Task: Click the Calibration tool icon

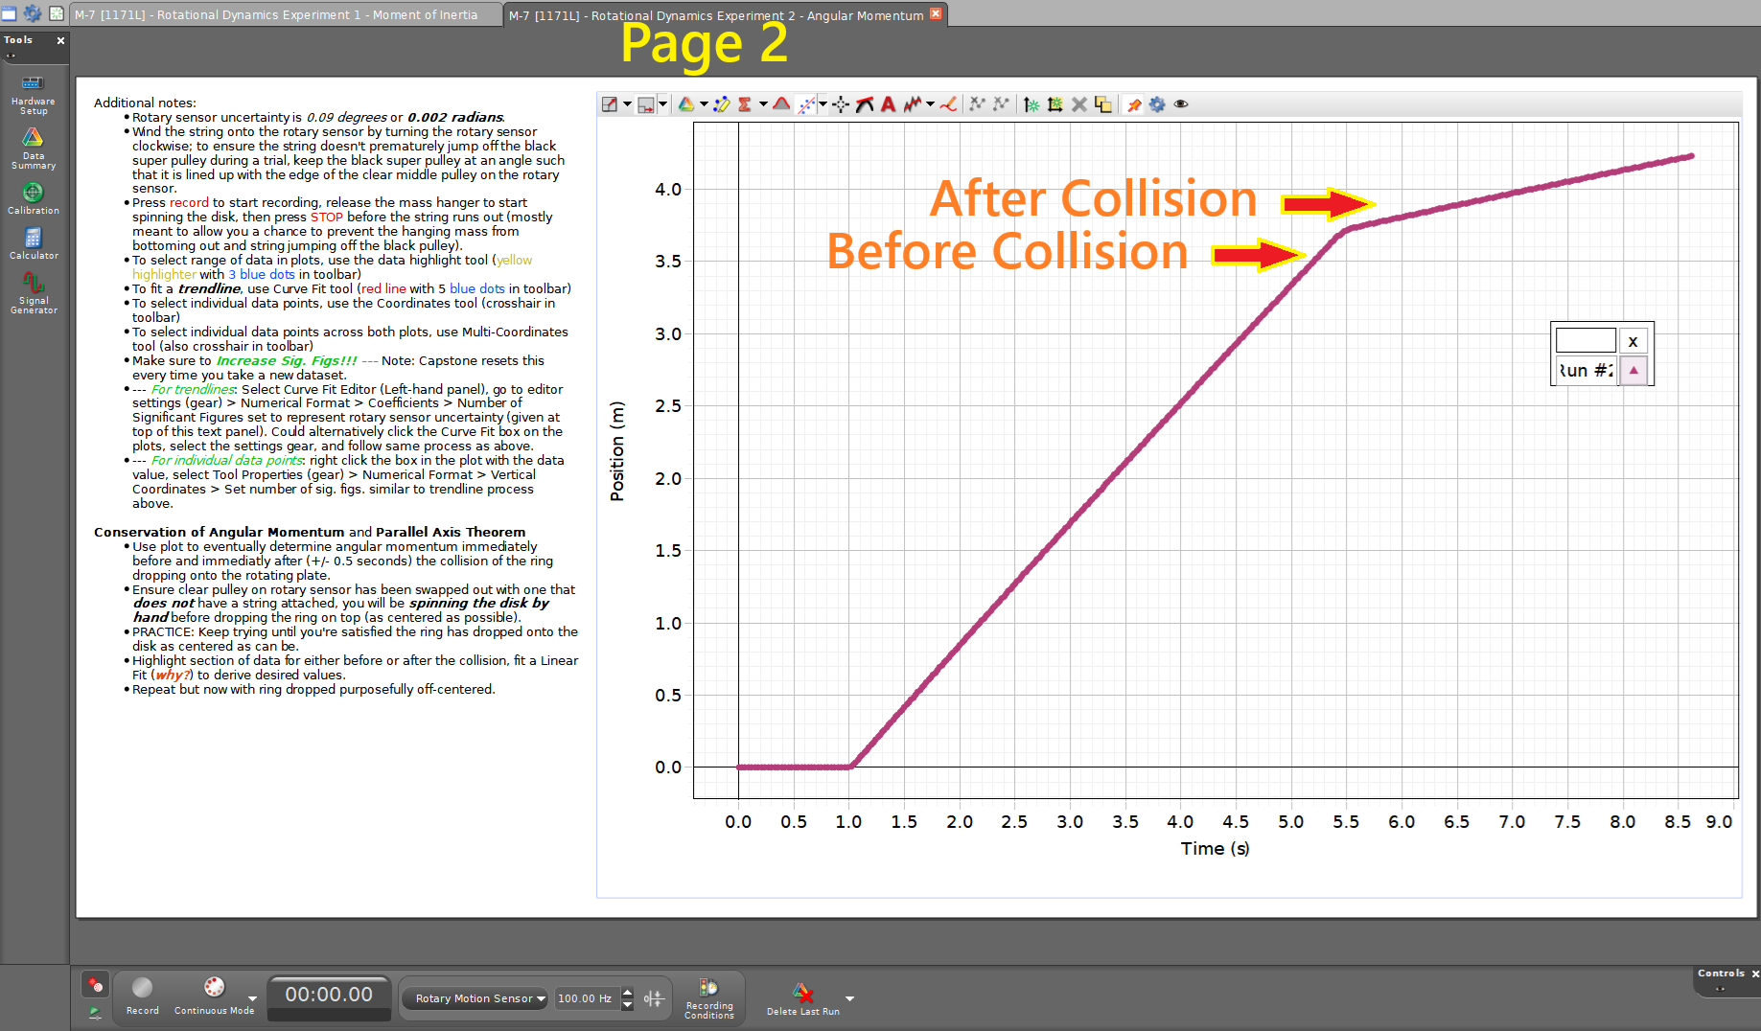Action: click(33, 197)
